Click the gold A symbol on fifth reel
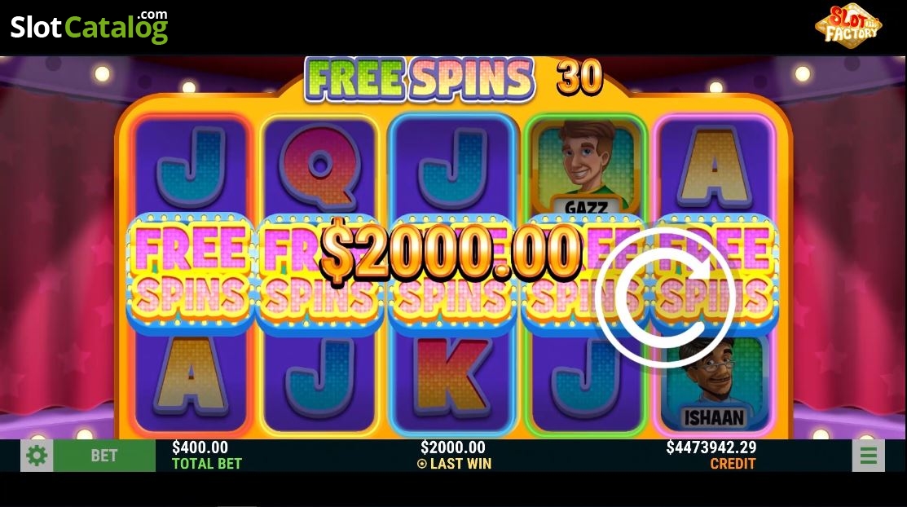The height and width of the screenshot is (507, 907). pyautogui.click(x=715, y=167)
